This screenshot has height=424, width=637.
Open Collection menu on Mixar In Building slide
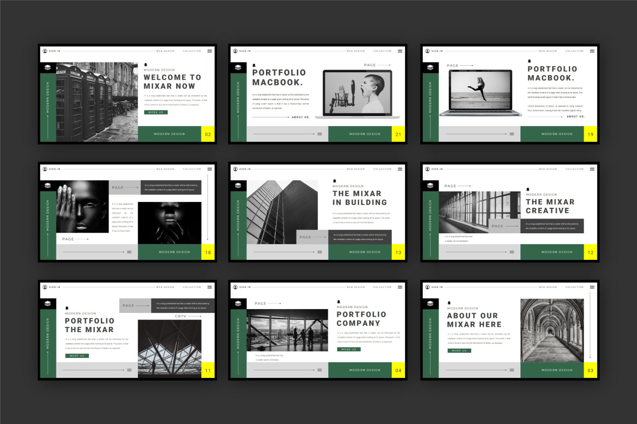[382, 169]
